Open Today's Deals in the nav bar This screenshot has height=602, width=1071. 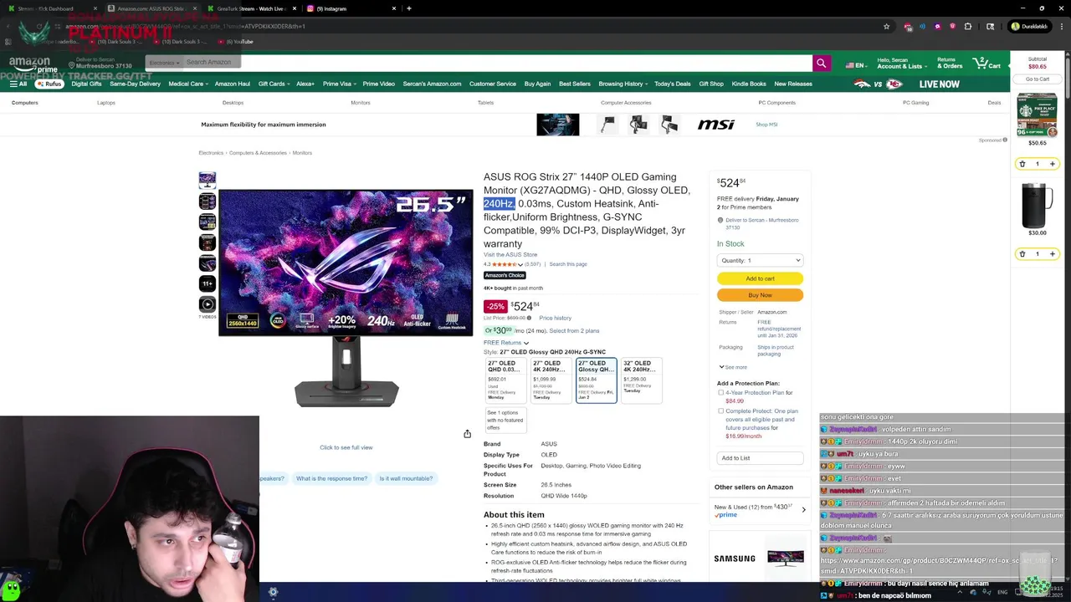click(673, 84)
